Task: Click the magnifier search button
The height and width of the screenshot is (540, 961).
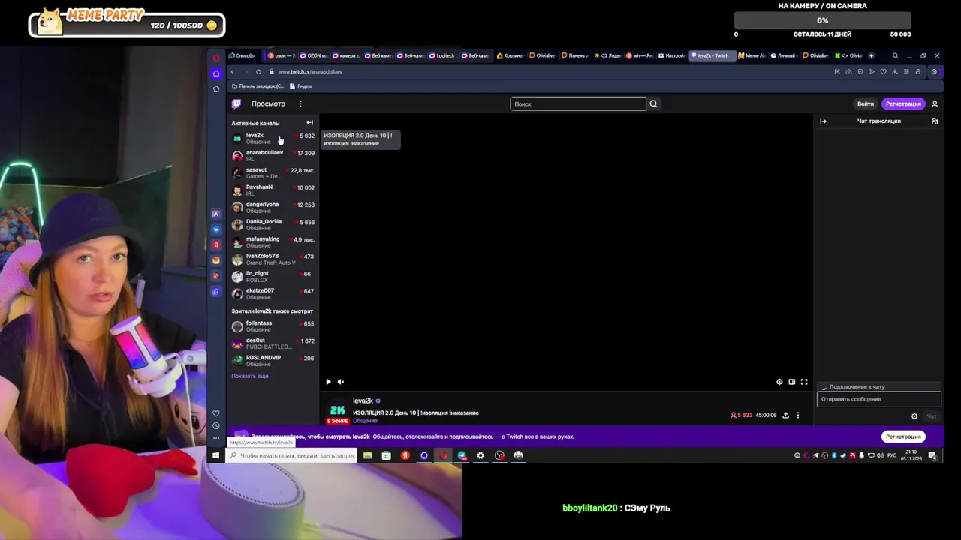Action: [653, 103]
